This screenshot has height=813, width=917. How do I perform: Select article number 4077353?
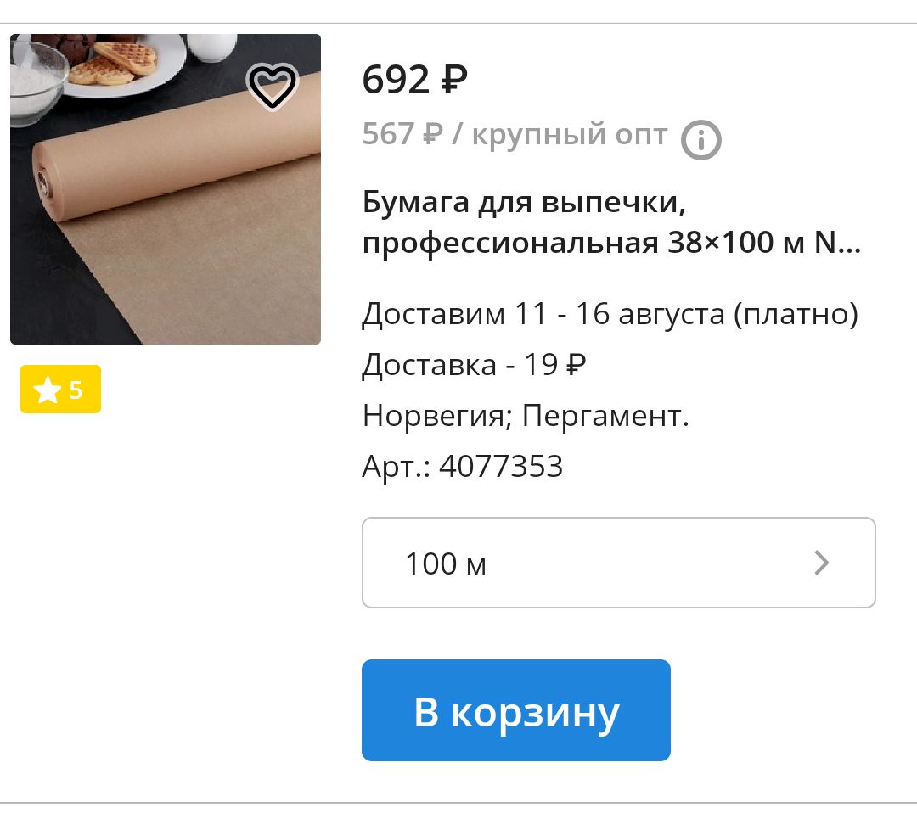[501, 467]
